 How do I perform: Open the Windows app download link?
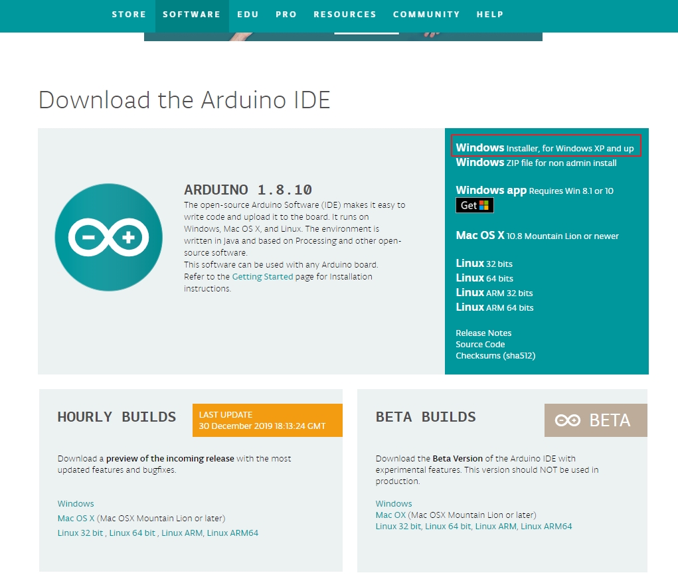535,190
